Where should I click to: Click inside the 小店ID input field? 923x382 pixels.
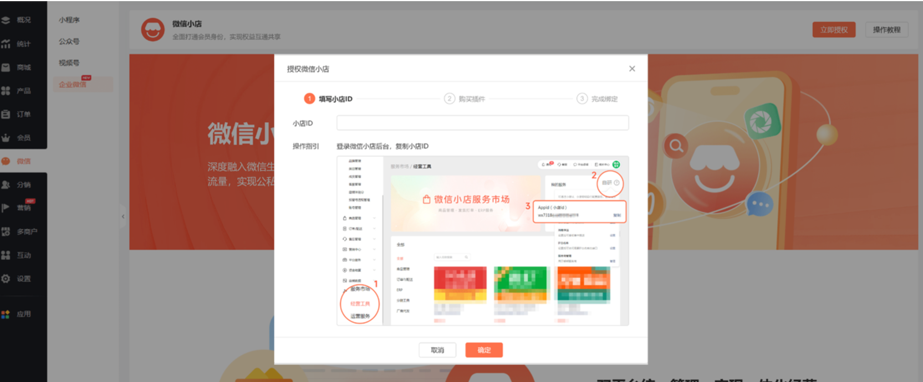point(482,123)
